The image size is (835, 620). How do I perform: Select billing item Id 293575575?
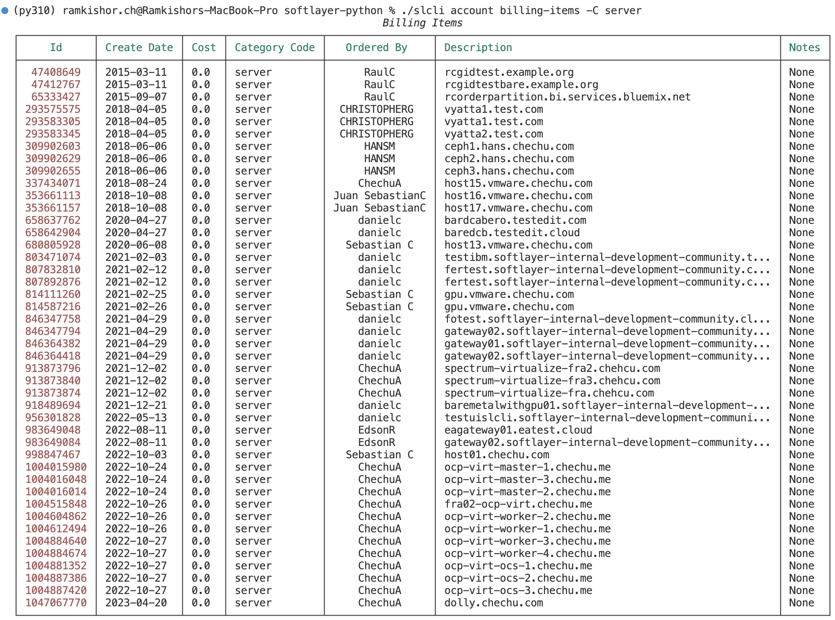click(53, 109)
